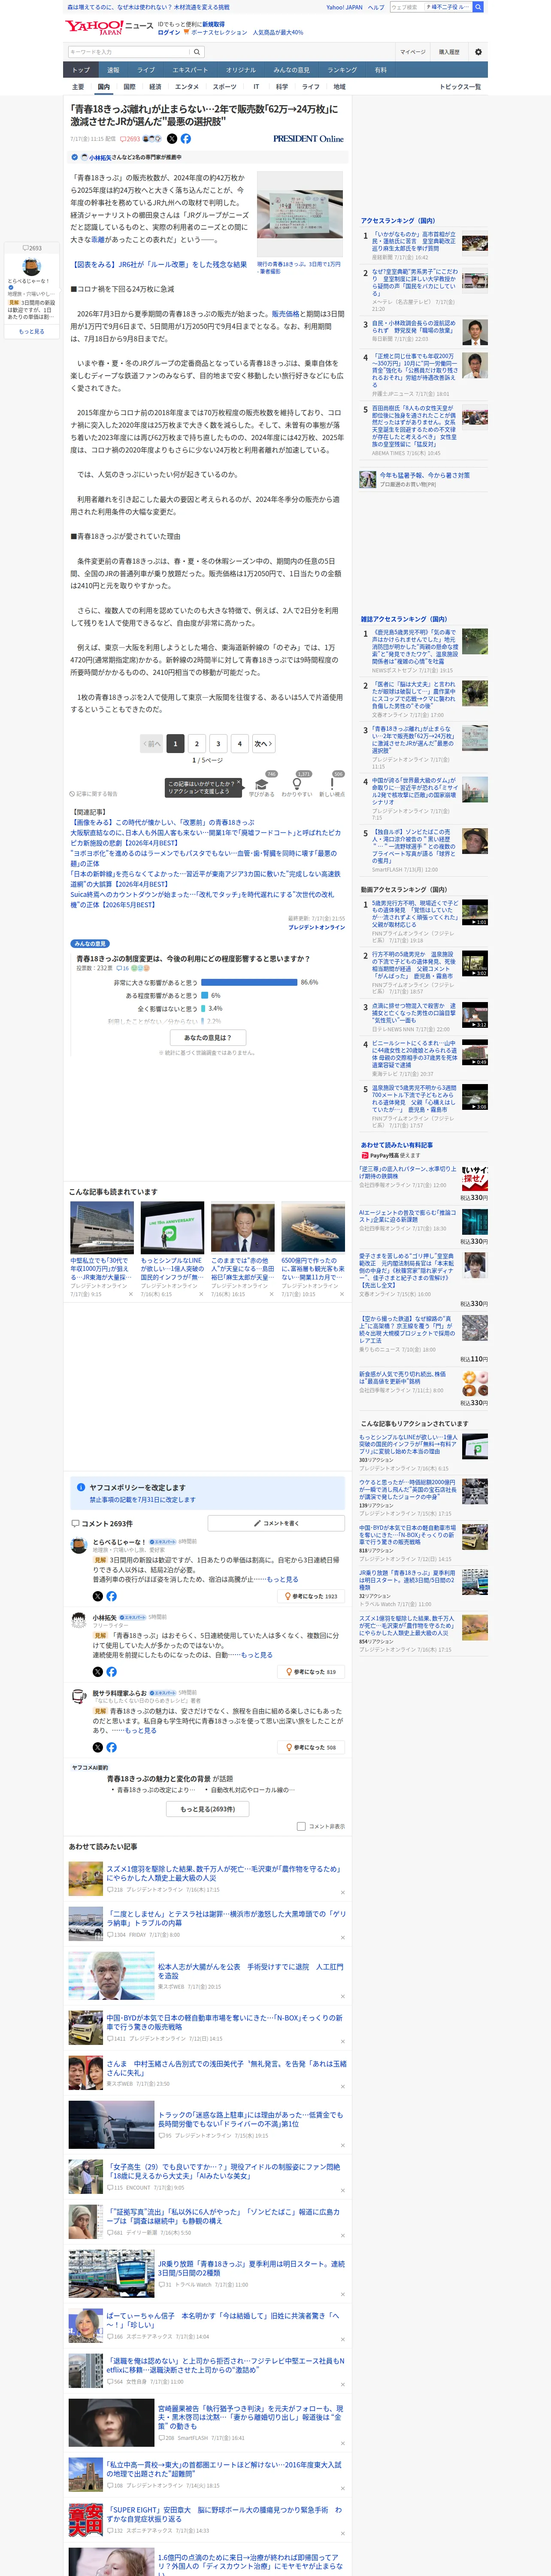This screenshot has height=2576, width=551.
Task: Expand もっと見る on とらべるじゃーな!'s comment
Action: tap(282, 1580)
